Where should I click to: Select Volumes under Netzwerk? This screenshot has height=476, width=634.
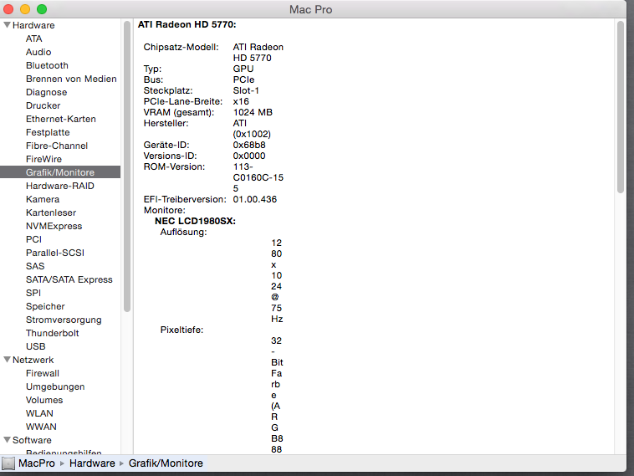point(44,399)
